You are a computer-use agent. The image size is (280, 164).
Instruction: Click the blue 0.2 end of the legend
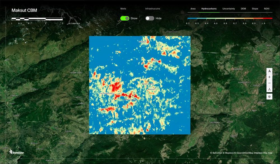click(192, 18)
